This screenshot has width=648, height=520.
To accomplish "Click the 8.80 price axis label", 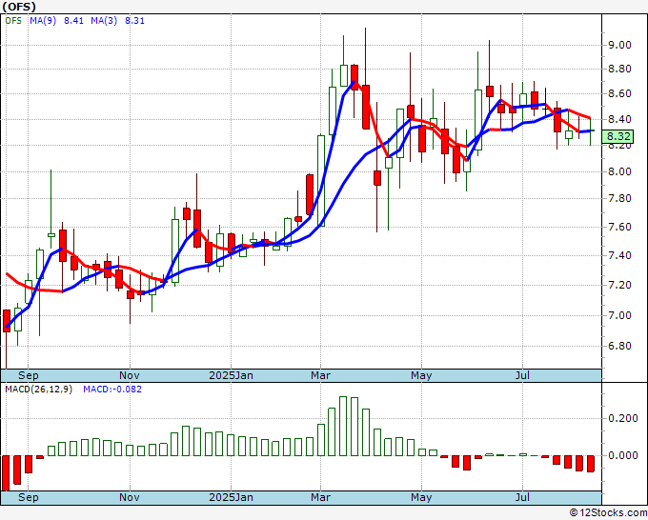I will coord(620,69).
